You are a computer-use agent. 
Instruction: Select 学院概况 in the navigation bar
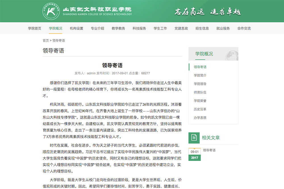[55, 28]
